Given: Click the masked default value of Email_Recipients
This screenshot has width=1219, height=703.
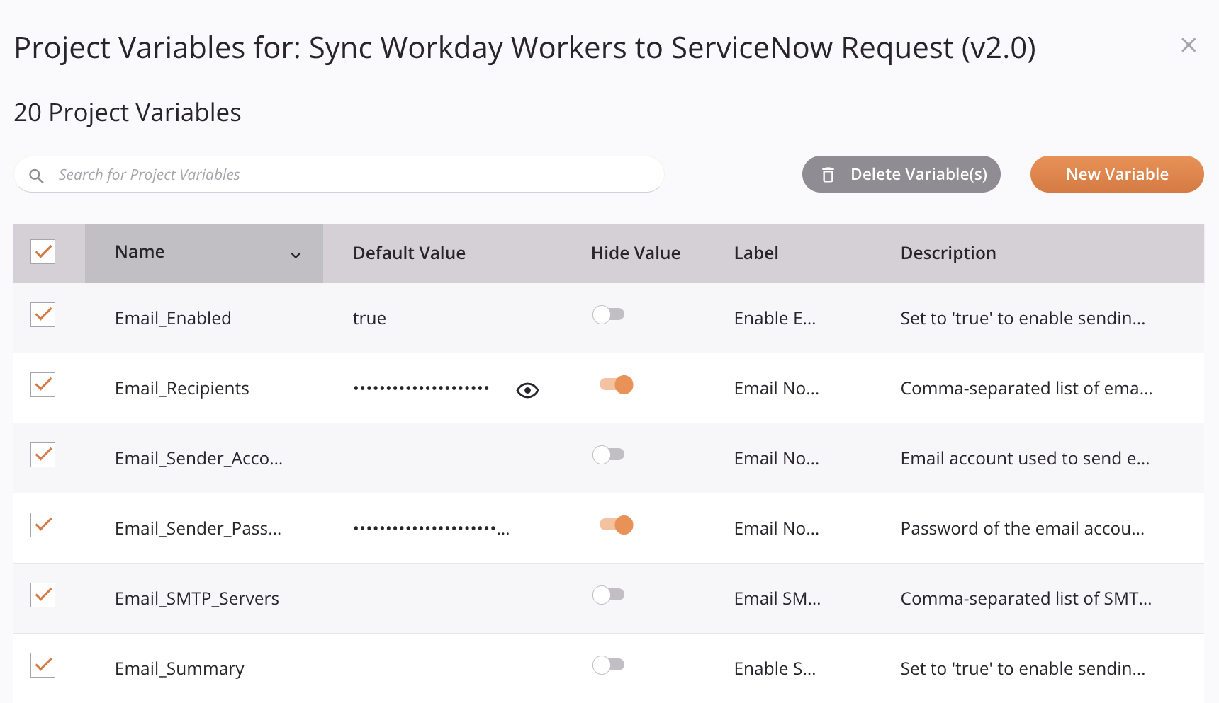Looking at the screenshot, I should click(x=421, y=388).
